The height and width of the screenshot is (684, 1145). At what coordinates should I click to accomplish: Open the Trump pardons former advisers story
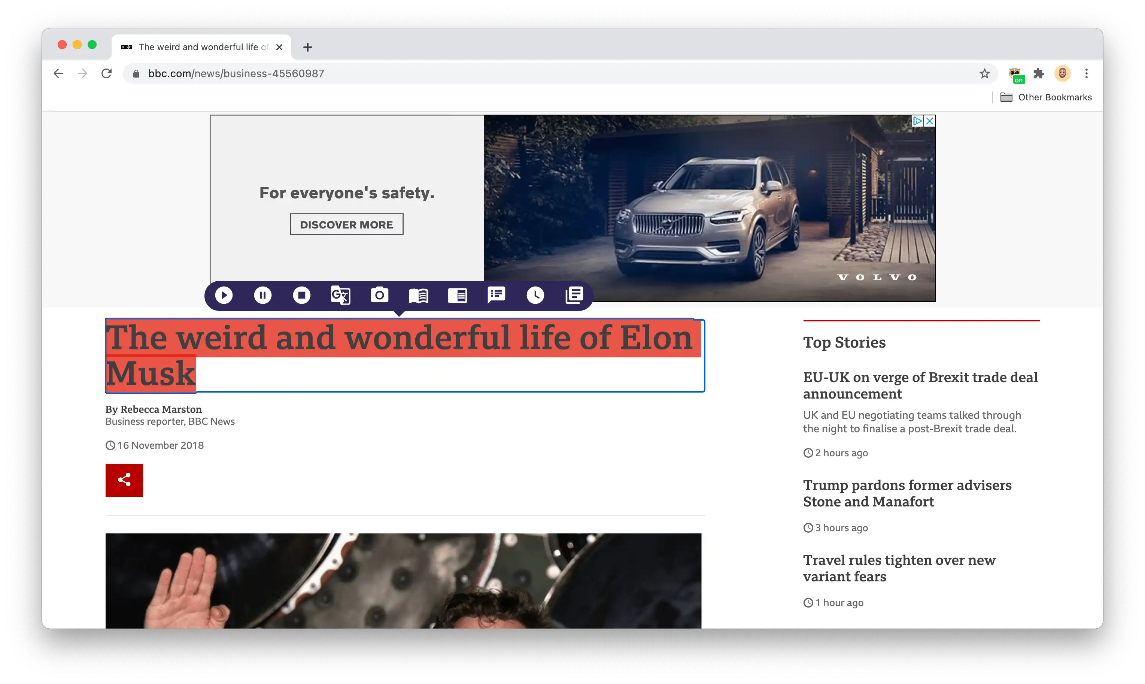coord(907,493)
